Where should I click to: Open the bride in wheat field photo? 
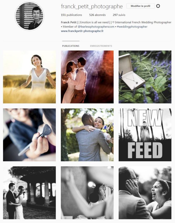(x=29, y=77)
